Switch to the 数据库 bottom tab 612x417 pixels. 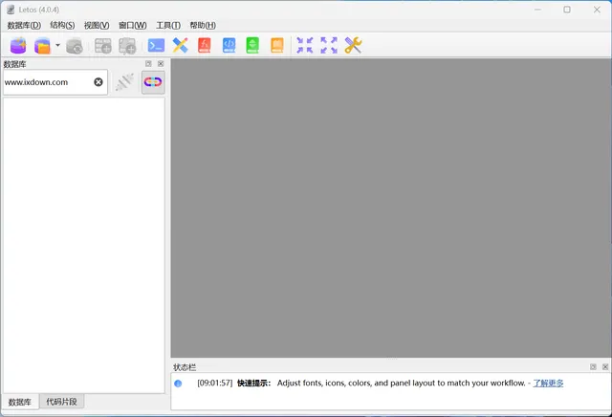pos(20,402)
